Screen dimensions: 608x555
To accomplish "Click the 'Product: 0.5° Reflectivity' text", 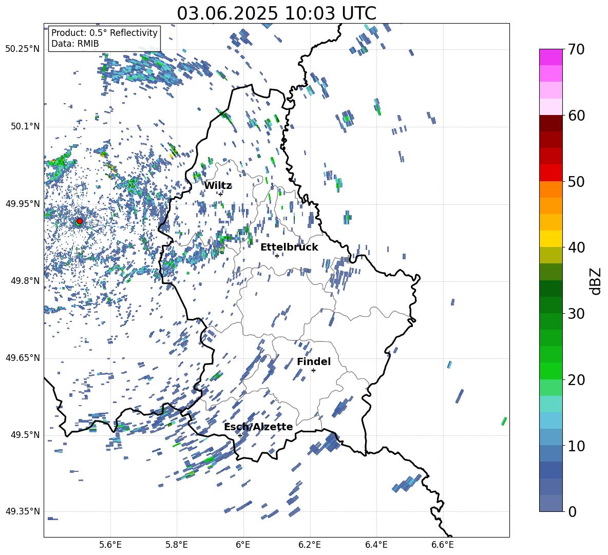I will click(x=104, y=32).
